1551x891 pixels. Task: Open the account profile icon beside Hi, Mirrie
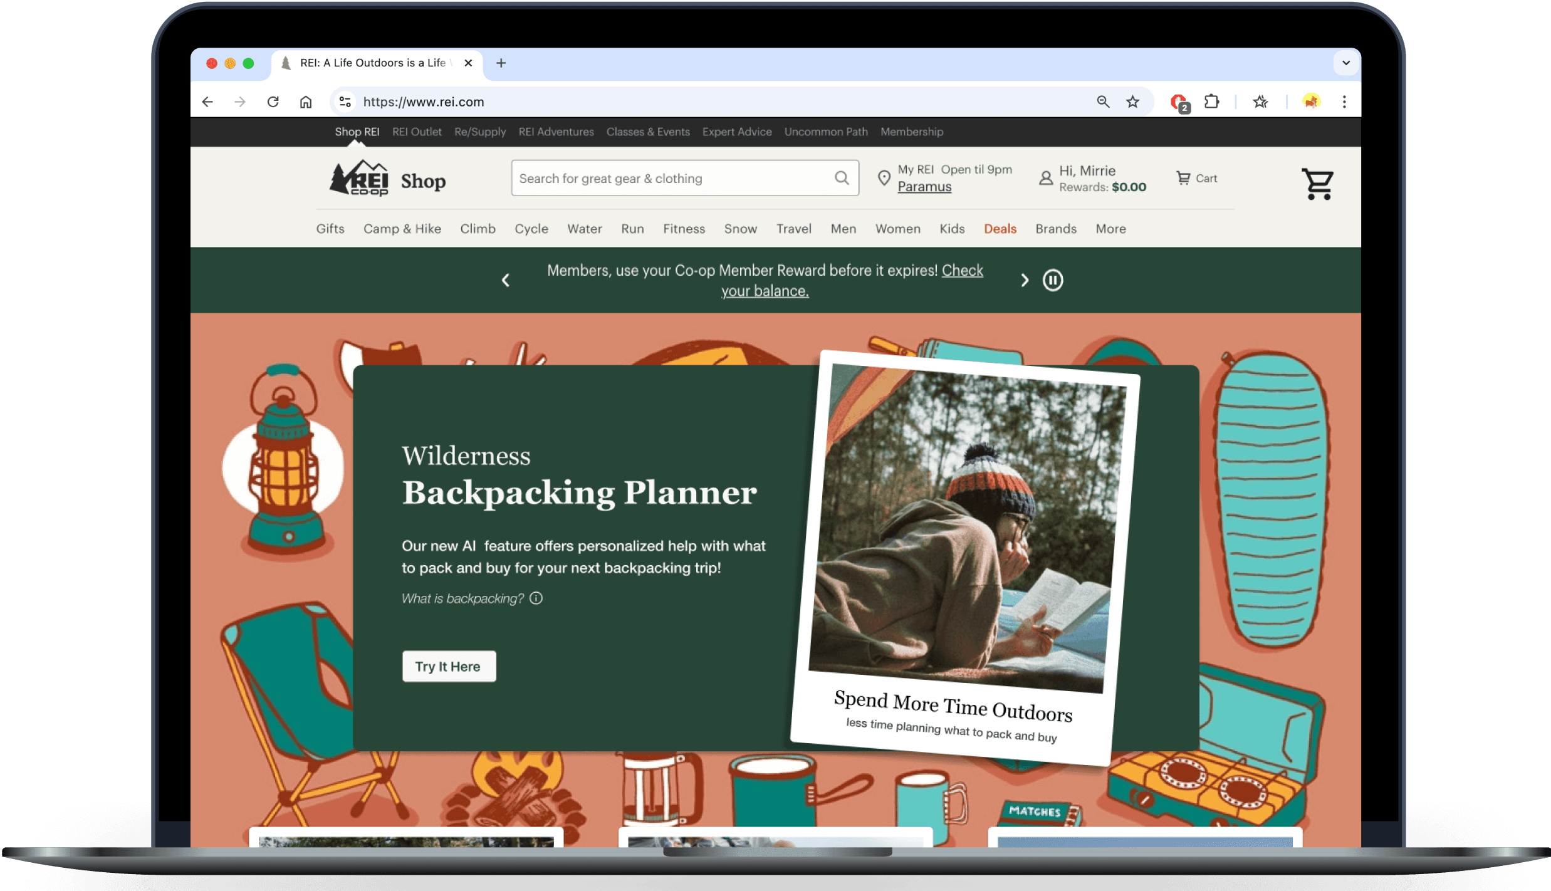1045,179
